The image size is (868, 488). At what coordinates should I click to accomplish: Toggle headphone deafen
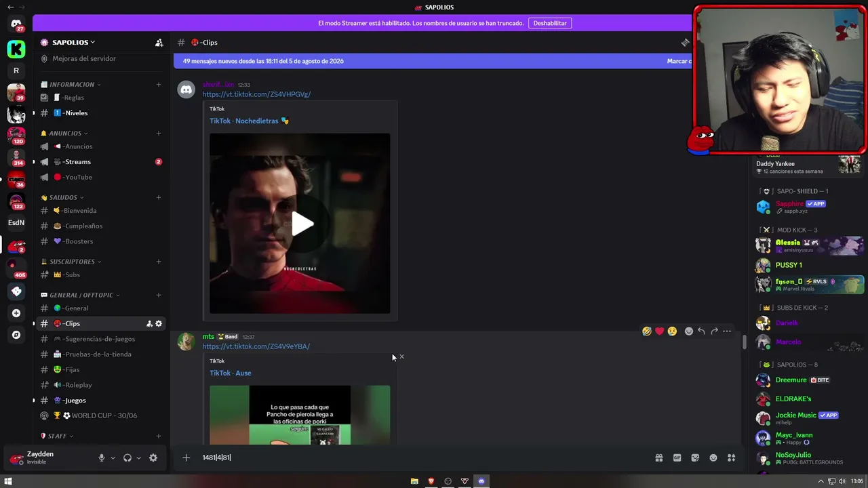pos(127,458)
